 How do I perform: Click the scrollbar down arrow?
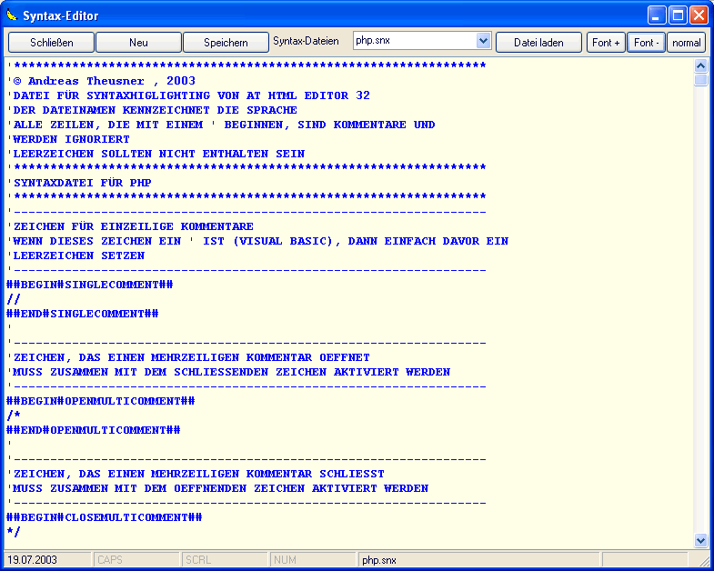click(x=700, y=540)
